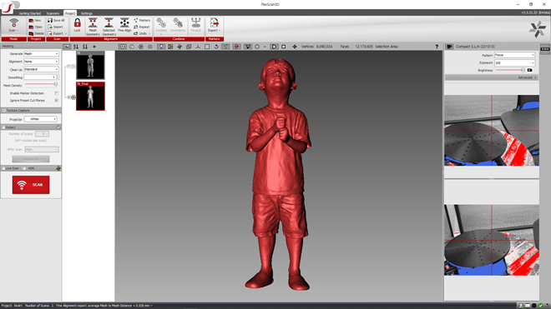551x309 pixels.
Task: Run Mesh Geometry alignment
Action: click(93, 27)
